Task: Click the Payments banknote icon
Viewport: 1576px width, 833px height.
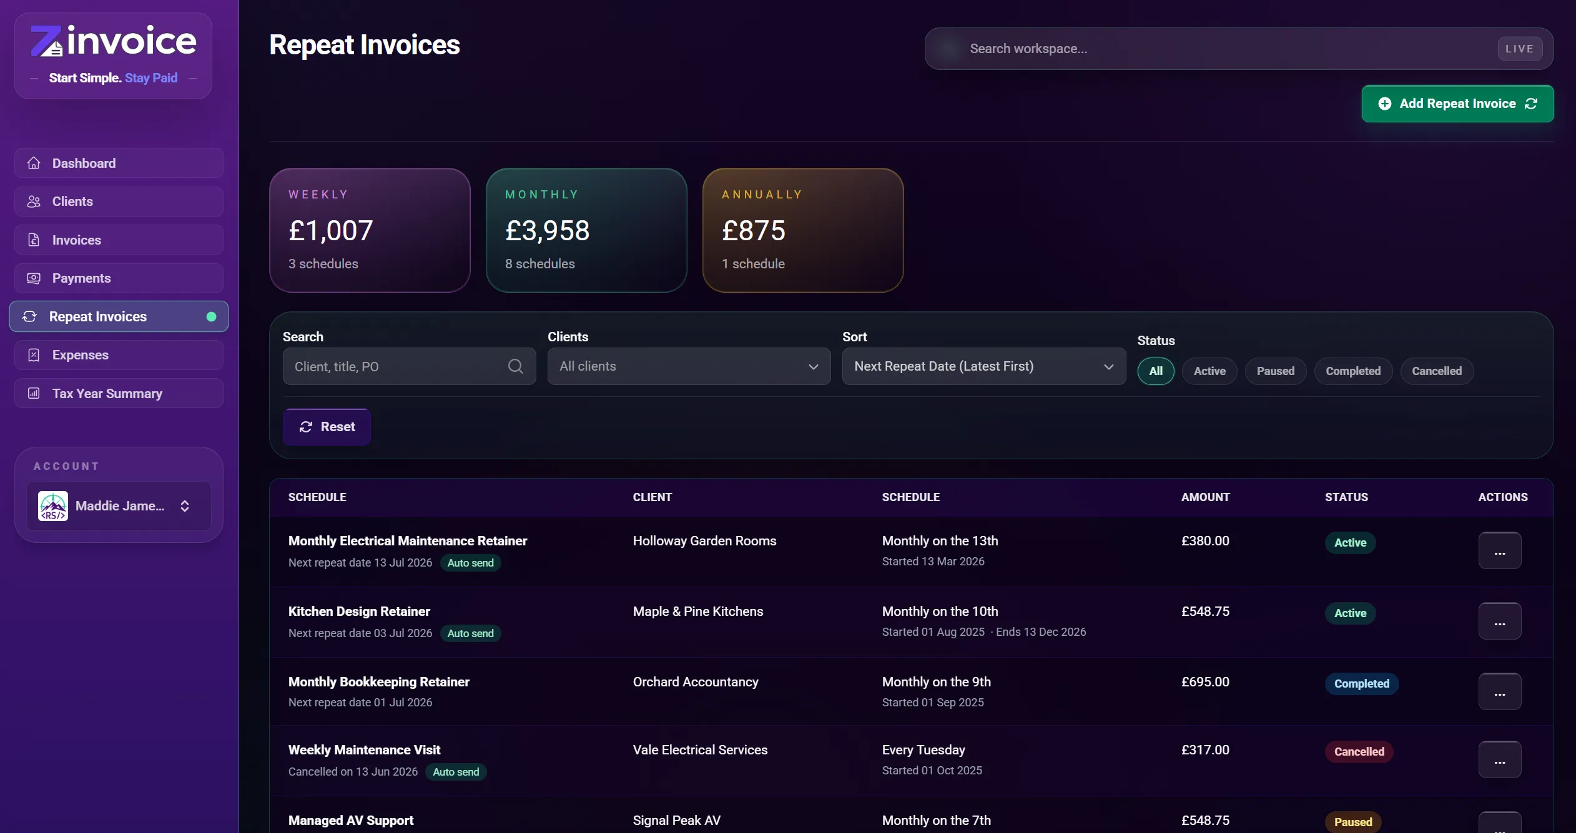Action: [34, 278]
